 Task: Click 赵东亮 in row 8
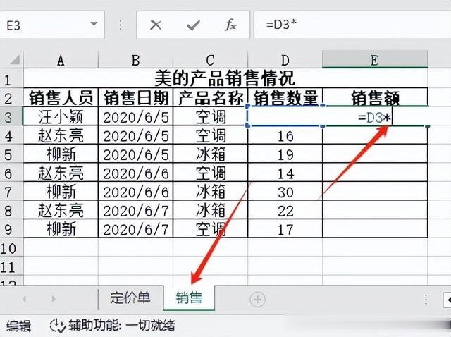pyautogui.click(x=61, y=210)
